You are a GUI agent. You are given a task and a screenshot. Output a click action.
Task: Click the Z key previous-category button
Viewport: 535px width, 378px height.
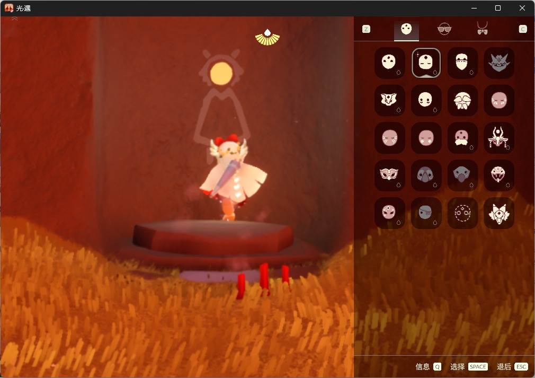click(x=366, y=29)
